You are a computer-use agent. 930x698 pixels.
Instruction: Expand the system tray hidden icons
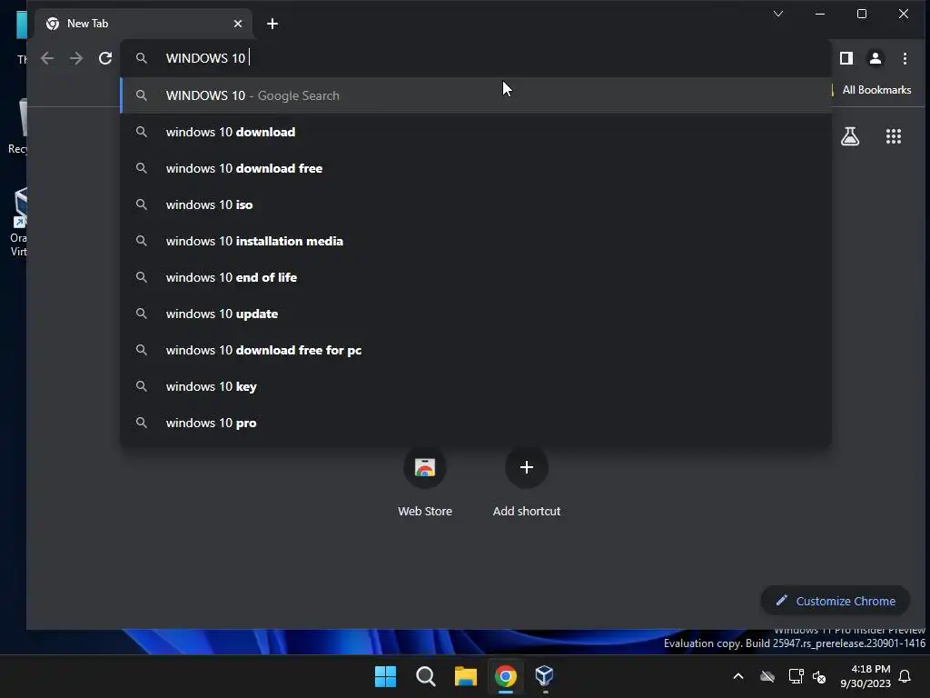point(738,676)
